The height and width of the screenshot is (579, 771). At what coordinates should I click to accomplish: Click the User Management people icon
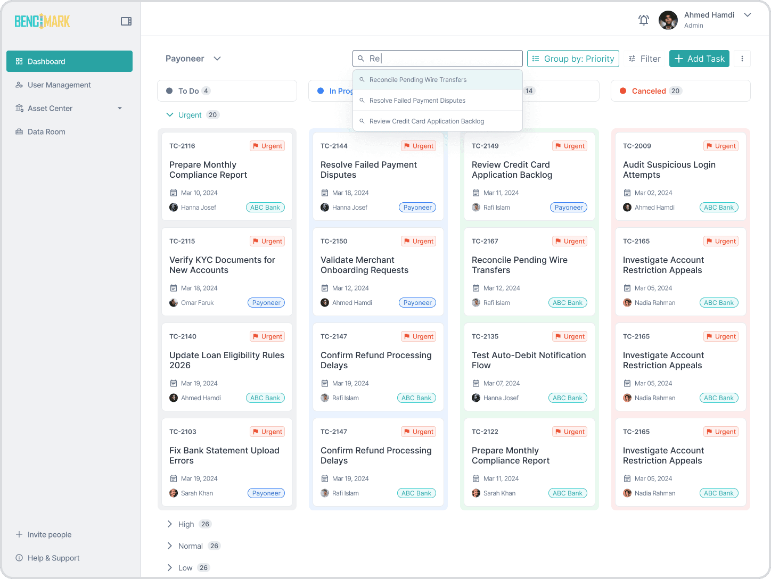[19, 85]
